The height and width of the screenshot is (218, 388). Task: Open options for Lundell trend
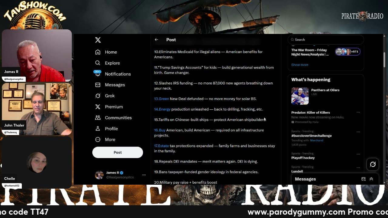[358, 167]
